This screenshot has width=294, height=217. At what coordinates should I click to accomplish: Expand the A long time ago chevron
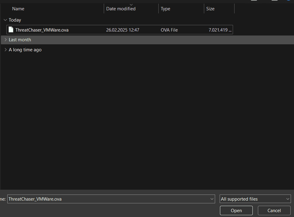click(x=5, y=50)
